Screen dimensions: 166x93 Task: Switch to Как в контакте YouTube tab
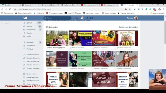(89, 5)
